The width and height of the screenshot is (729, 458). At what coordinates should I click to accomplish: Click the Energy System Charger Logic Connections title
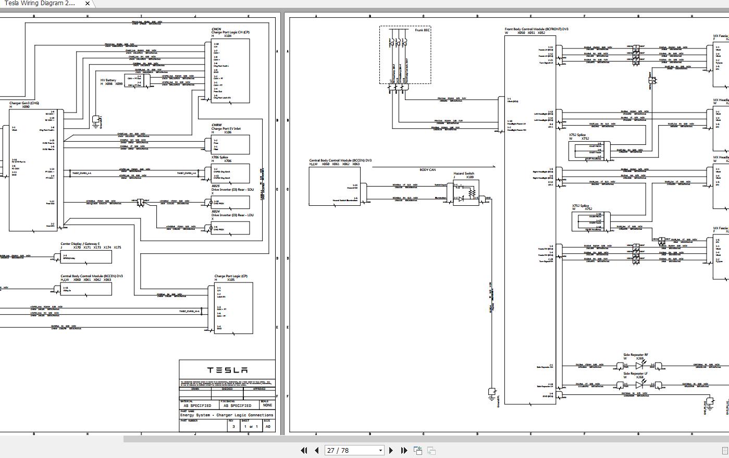(x=228, y=415)
